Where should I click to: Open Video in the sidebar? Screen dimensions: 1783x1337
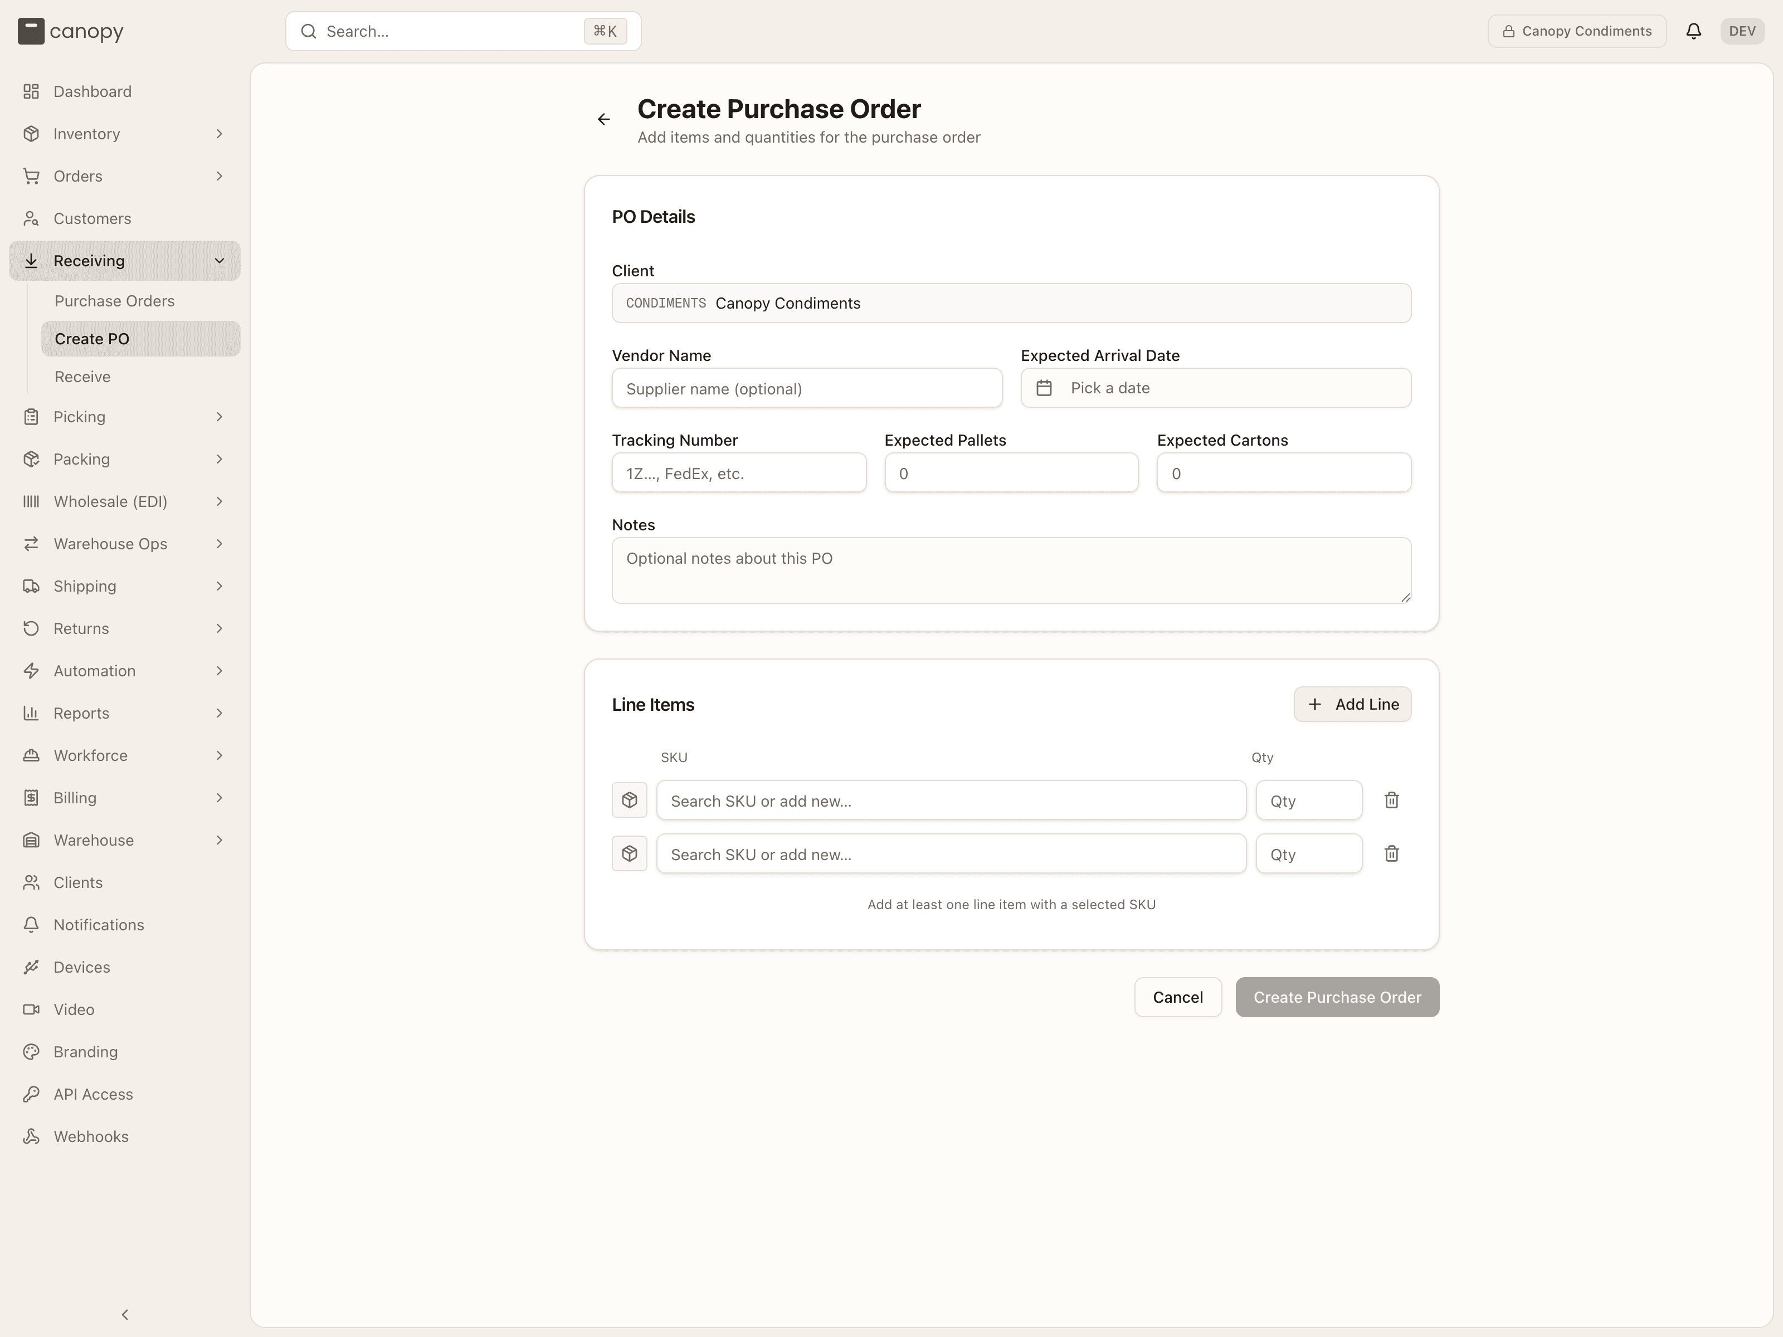tap(125, 1009)
